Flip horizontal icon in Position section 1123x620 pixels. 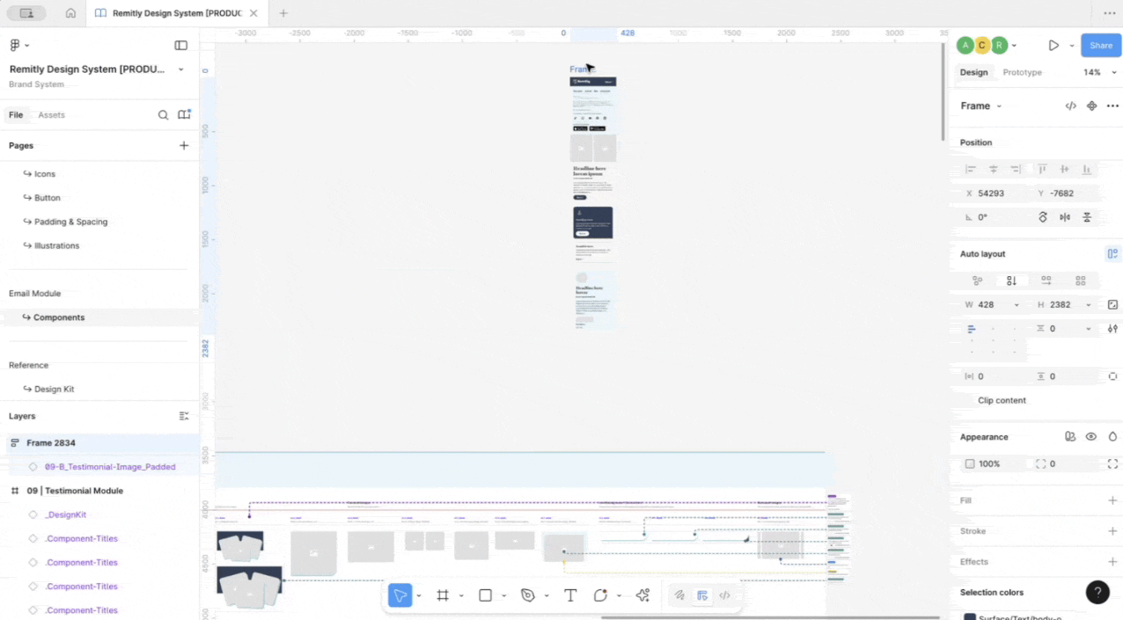(x=1065, y=217)
